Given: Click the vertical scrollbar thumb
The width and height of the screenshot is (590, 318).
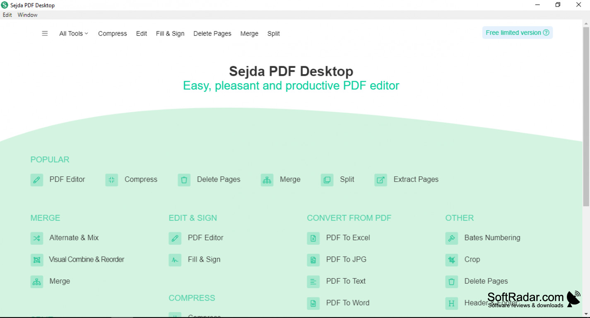Looking at the screenshot, I should coord(586,116).
